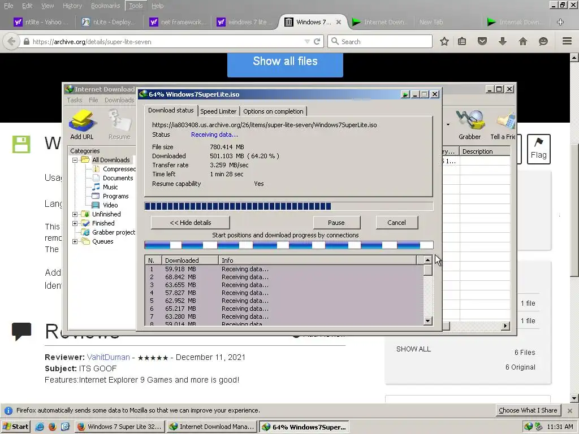This screenshot has height=434, width=579.
Task: Open a new tab with plus icon
Action: (x=560, y=22)
